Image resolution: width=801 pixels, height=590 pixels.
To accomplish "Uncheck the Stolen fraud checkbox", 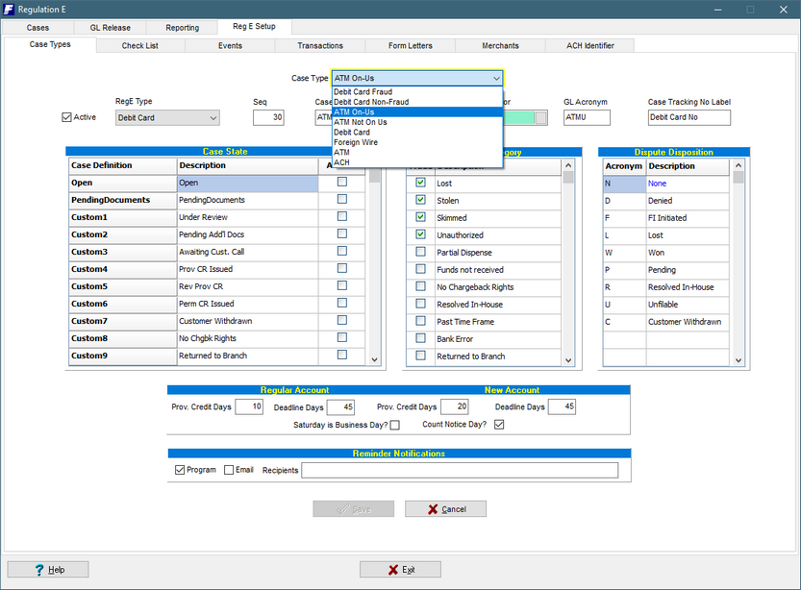I will (x=420, y=200).
